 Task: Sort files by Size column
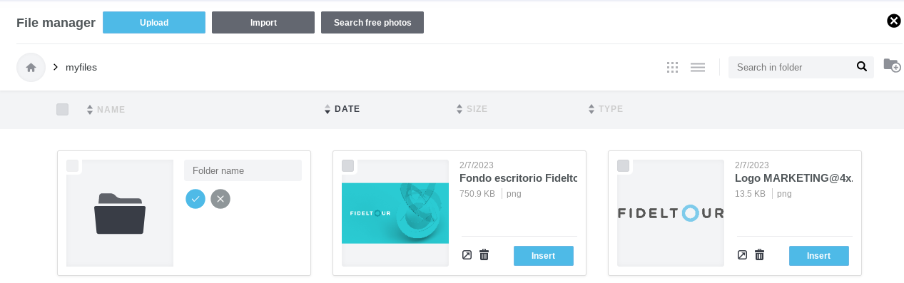[x=472, y=109]
